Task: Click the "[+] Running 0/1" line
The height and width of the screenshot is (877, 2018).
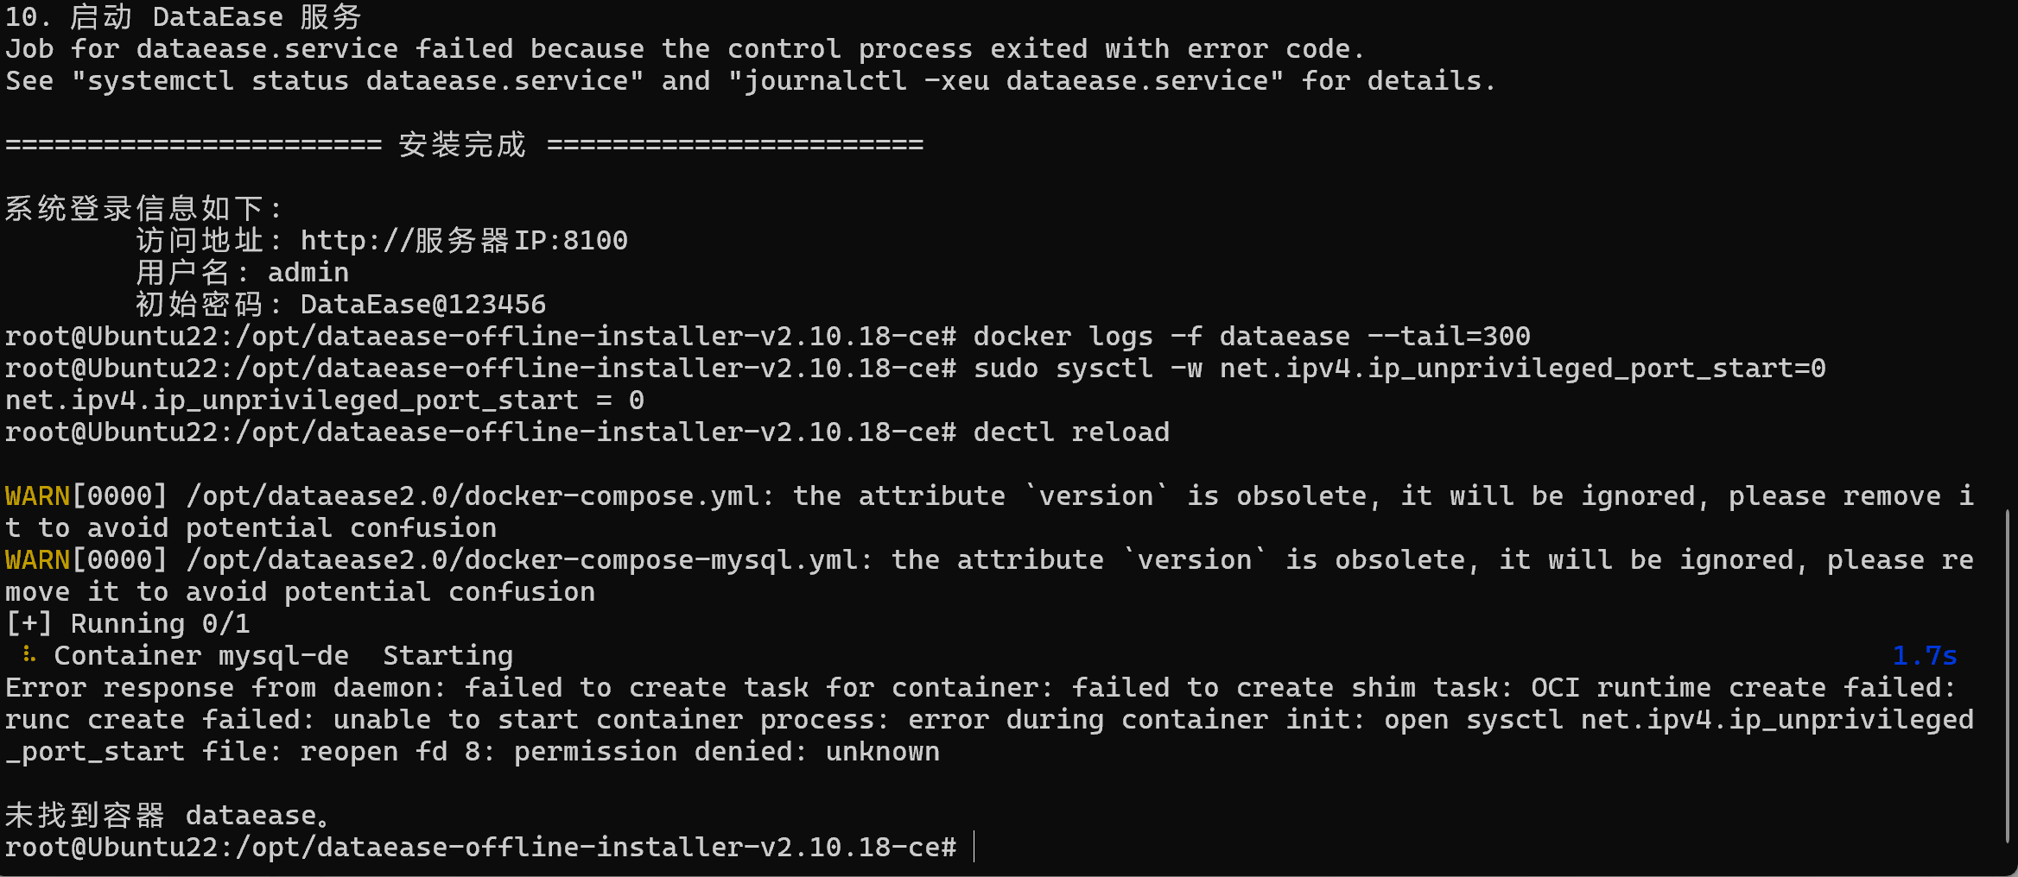Action: tap(128, 624)
